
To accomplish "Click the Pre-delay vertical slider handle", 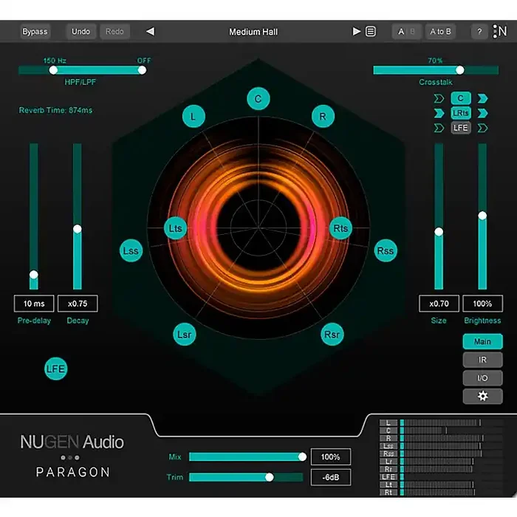I will (x=34, y=274).
